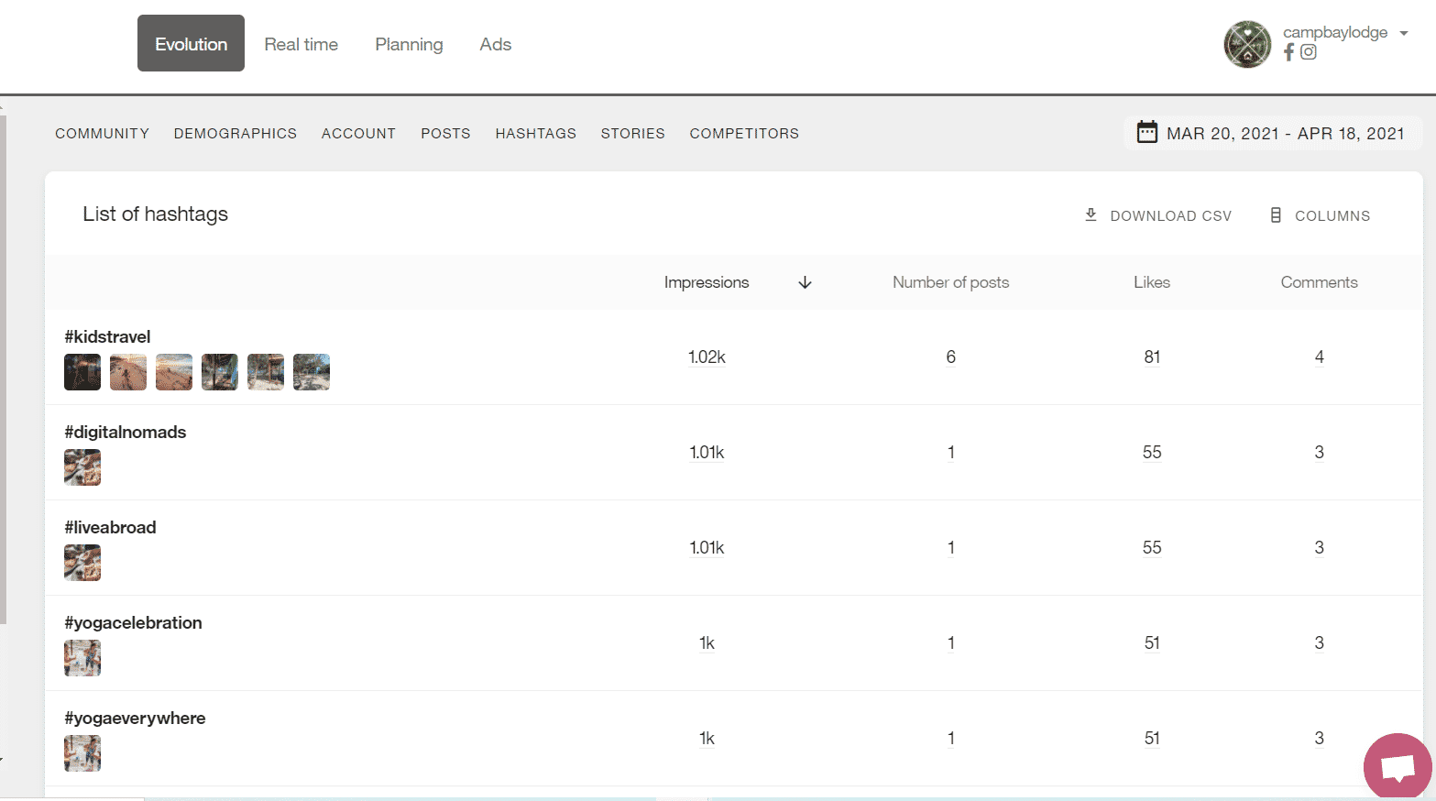This screenshot has width=1436, height=801.
Task: Click the campbaylodge account name
Action: tap(1334, 32)
